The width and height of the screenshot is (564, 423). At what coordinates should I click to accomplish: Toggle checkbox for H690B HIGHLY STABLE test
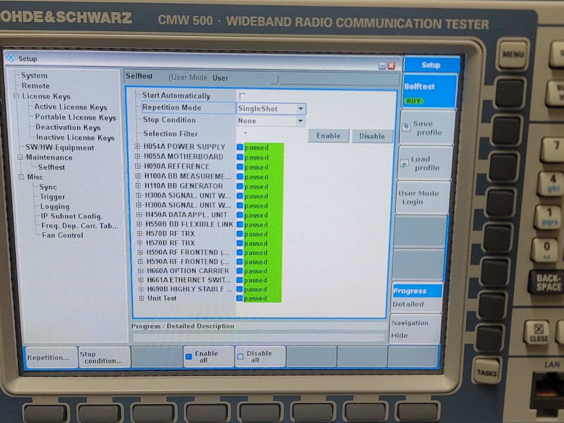(240, 290)
